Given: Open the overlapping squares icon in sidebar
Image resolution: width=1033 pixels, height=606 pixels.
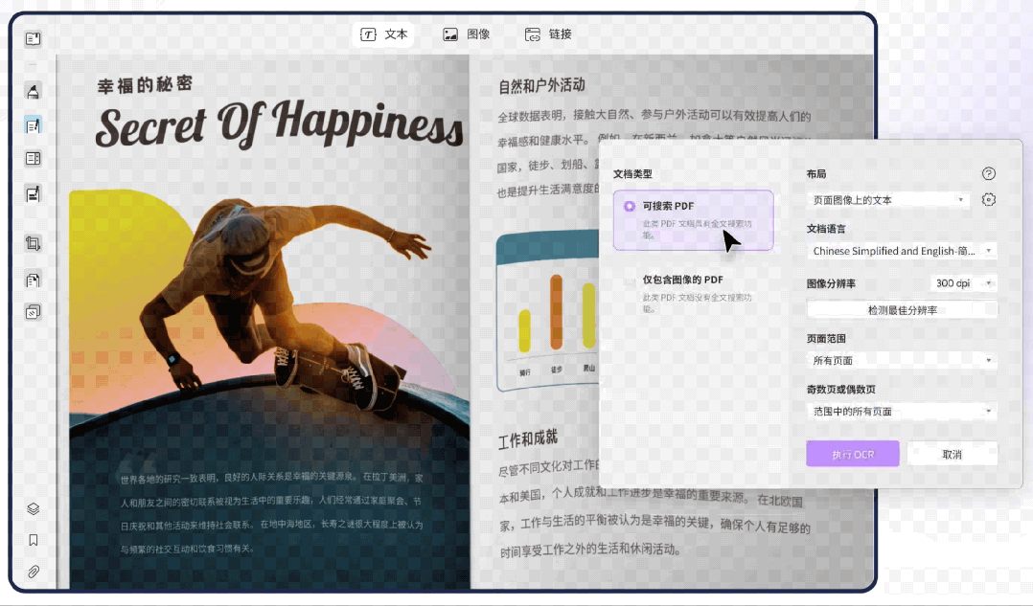Looking at the screenshot, I should pyautogui.click(x=33, y=312).
